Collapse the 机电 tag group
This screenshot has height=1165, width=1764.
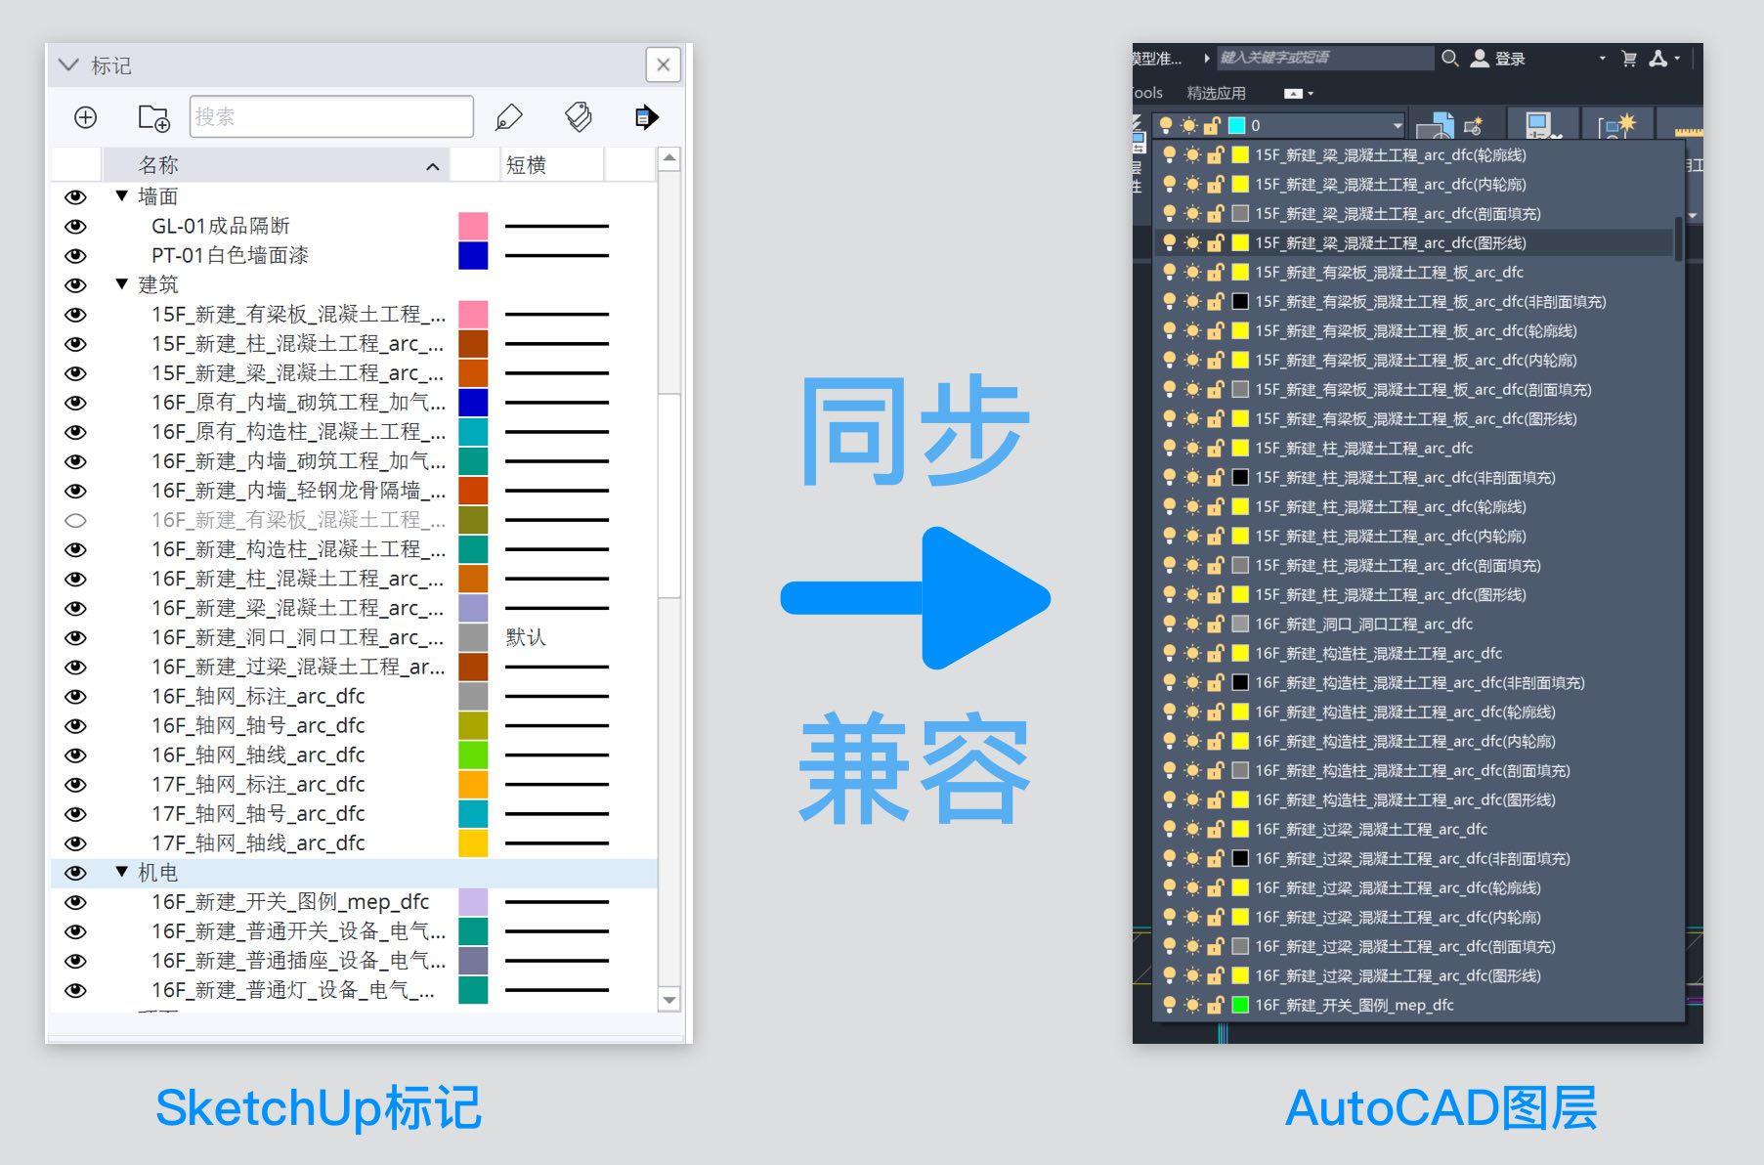tap(121, 872)
